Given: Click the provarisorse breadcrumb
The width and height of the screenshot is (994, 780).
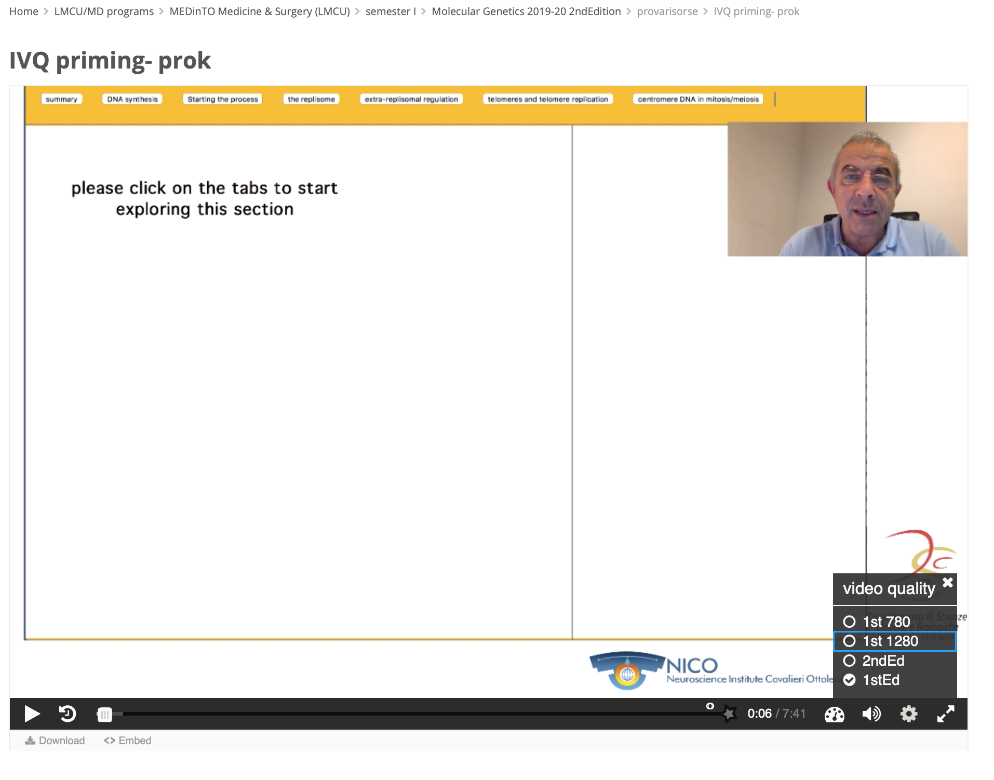Looking at the screenshot, I should click(x=667, y=11).
